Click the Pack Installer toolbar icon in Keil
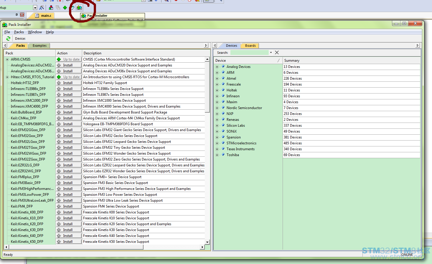 click(x=79, y=8)
